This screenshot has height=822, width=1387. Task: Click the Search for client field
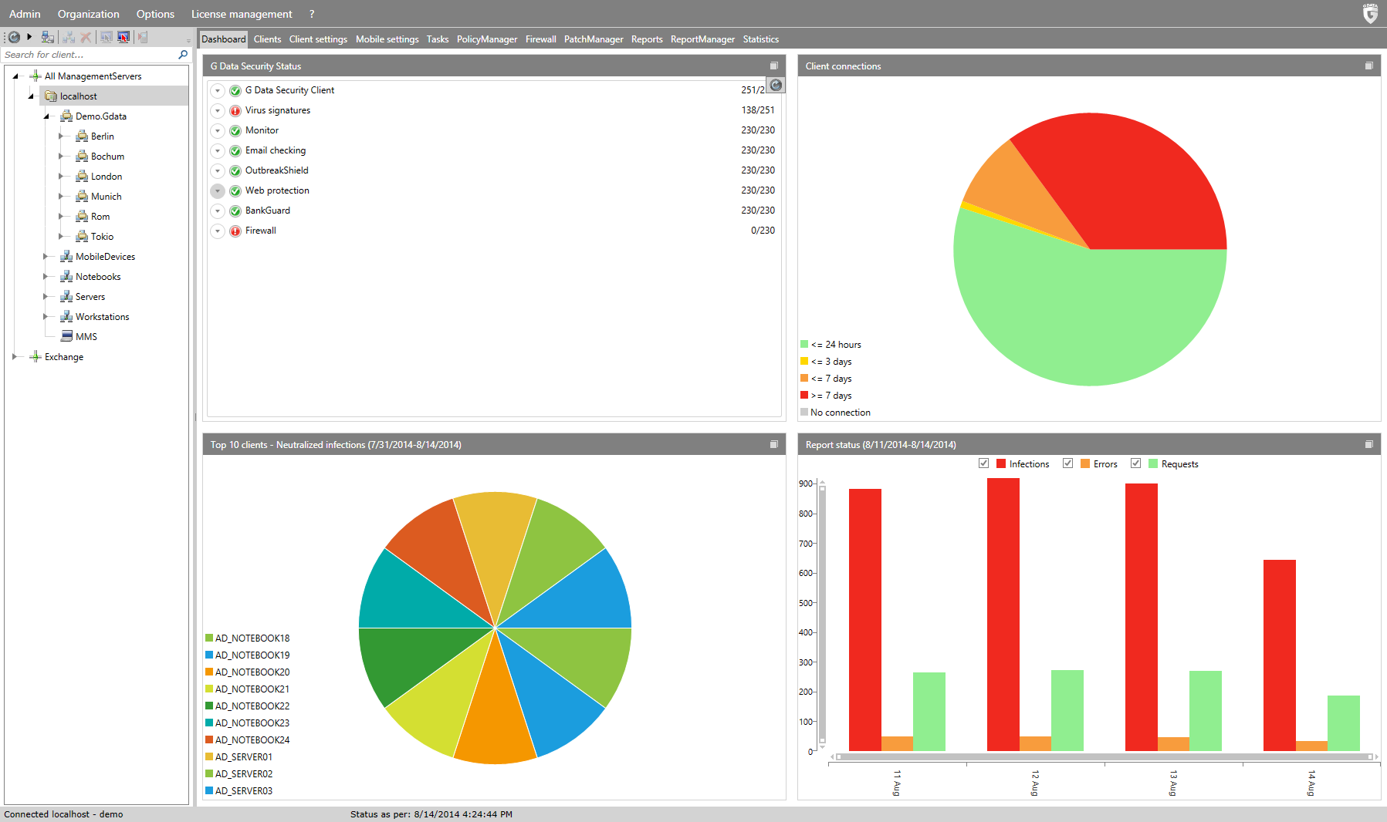[x=89, y=55]
